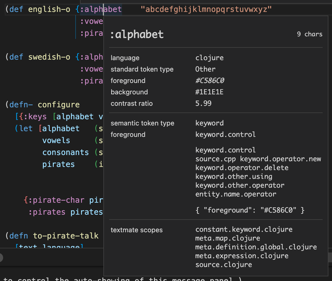Click the contrast ratio value 5.99
The width and height of the screenshot is (332, 281).
pyautogui.click(x=203, y=103)
